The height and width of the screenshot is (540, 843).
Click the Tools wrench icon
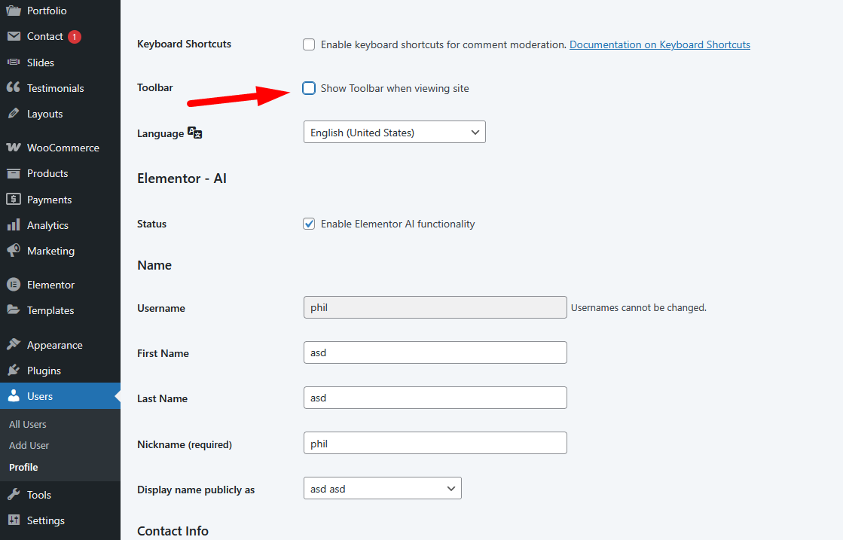(14, 494)
